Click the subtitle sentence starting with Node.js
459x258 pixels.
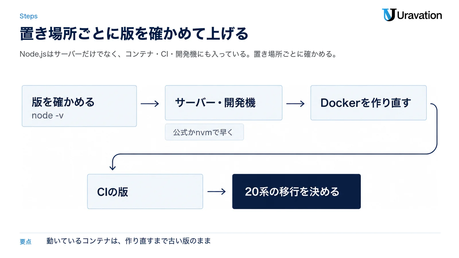(x=178, y=54)
